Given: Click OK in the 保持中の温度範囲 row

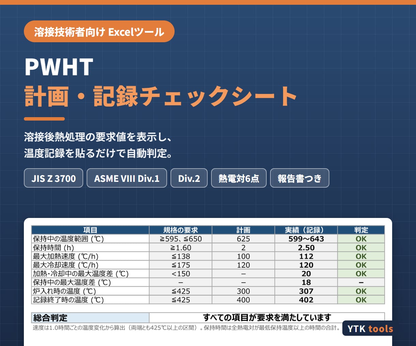Looking at the screenshot, I should coord(361,239).
